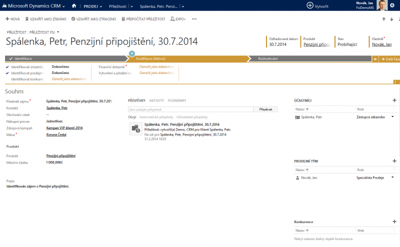Image resolution: width=400 pixels, height=247 pixels.
Task: Open header Produkt link Penzijní připoj
Action: click(316, 44)
